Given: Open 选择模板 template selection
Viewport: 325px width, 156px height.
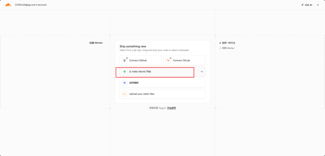Looking at the screenshot, I should click(162, 83).
